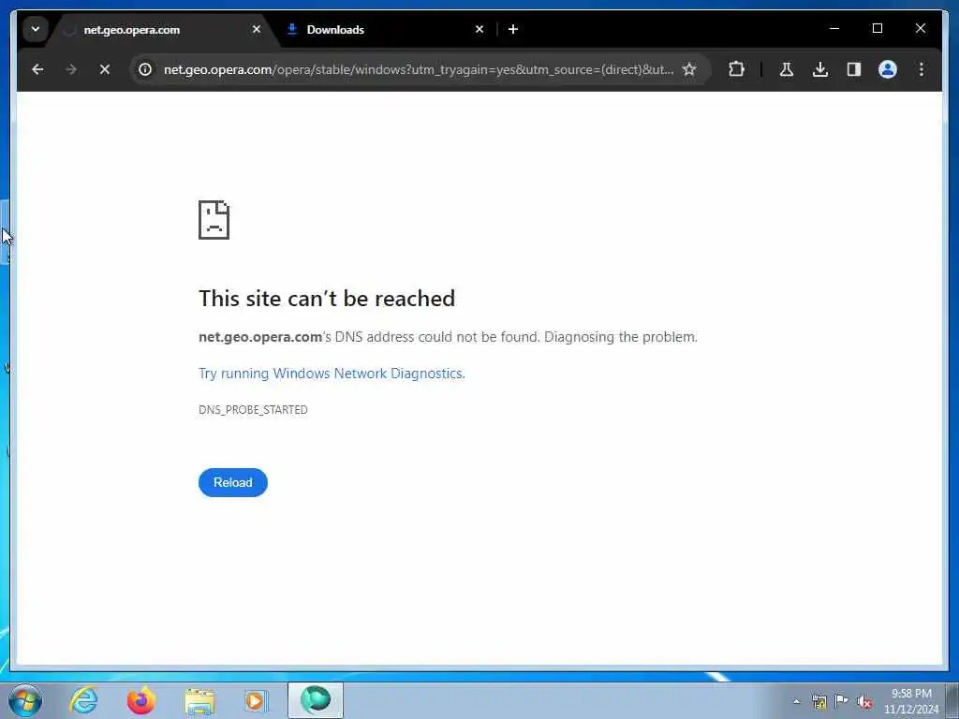Click 'This site can't be reached' heading

pyautogui.click(x=327, y=299)
